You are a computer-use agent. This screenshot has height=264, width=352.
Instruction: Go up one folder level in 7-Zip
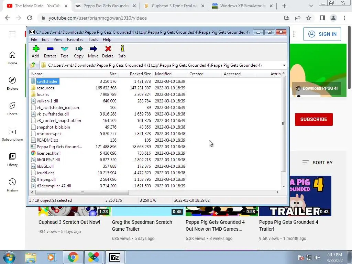(x=33, y=65)
